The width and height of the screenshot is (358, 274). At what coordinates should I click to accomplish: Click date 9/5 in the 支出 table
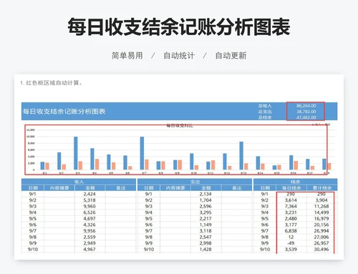pos(149,219)
